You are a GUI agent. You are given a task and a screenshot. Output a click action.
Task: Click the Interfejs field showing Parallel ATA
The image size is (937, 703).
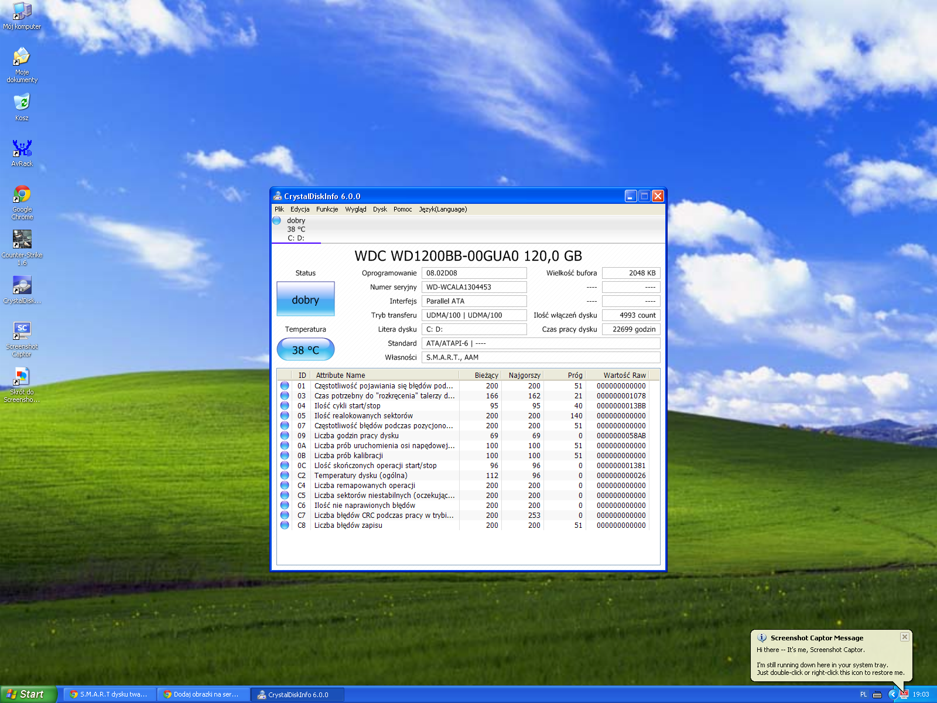(x=474, y=301)
